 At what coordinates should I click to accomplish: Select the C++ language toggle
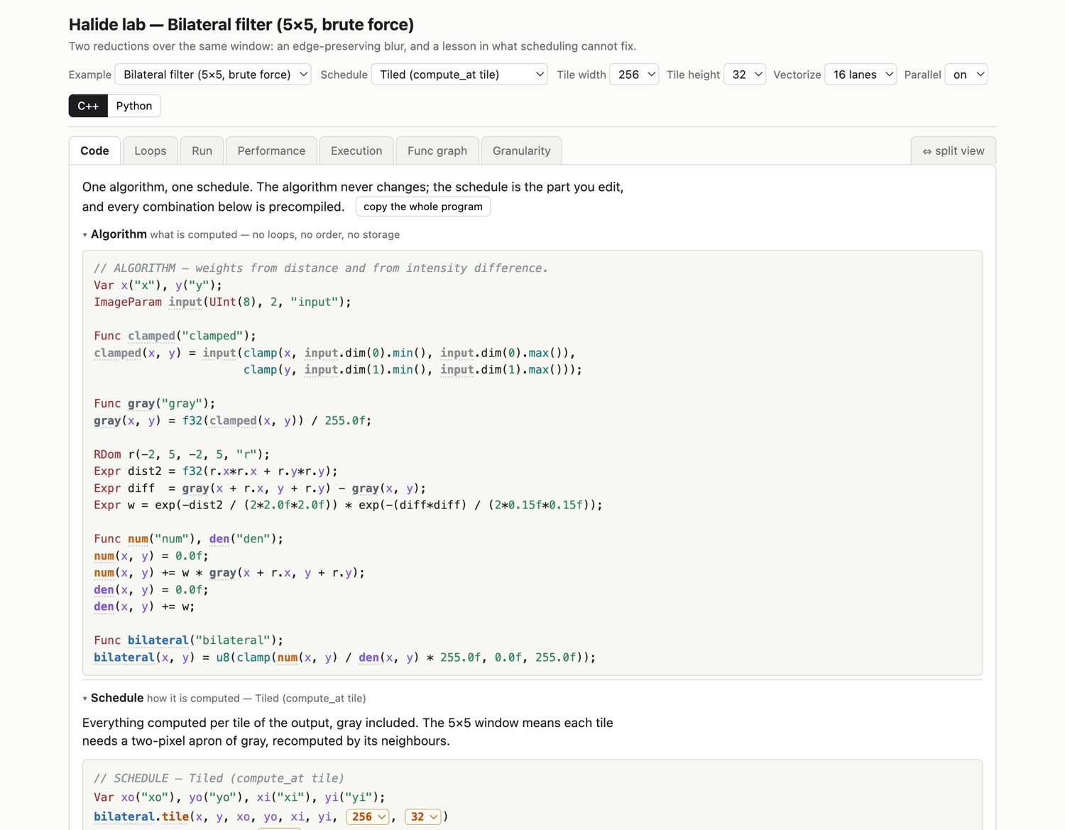[88, 106]
